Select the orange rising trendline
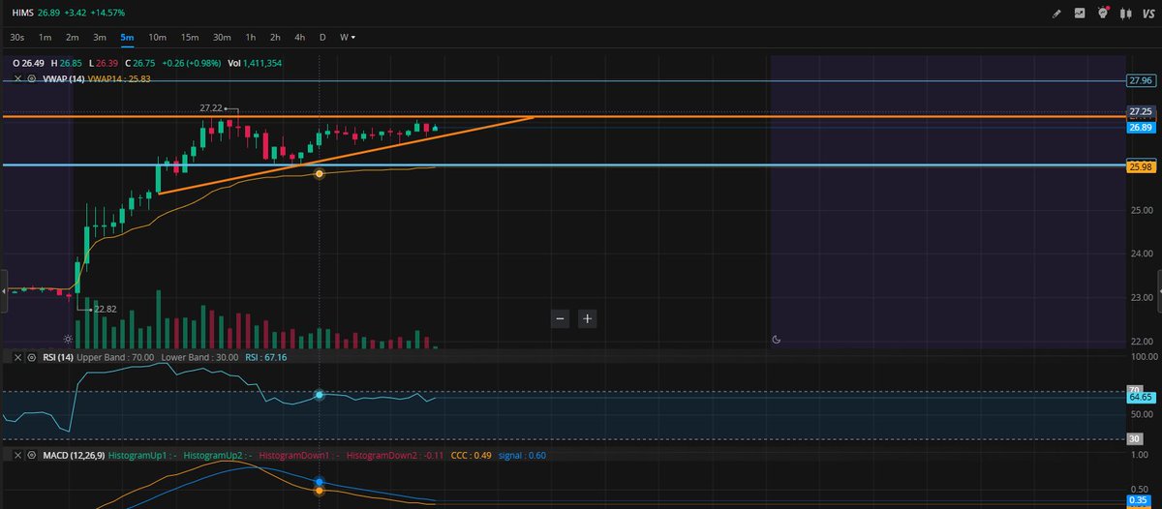 [346, 155]
